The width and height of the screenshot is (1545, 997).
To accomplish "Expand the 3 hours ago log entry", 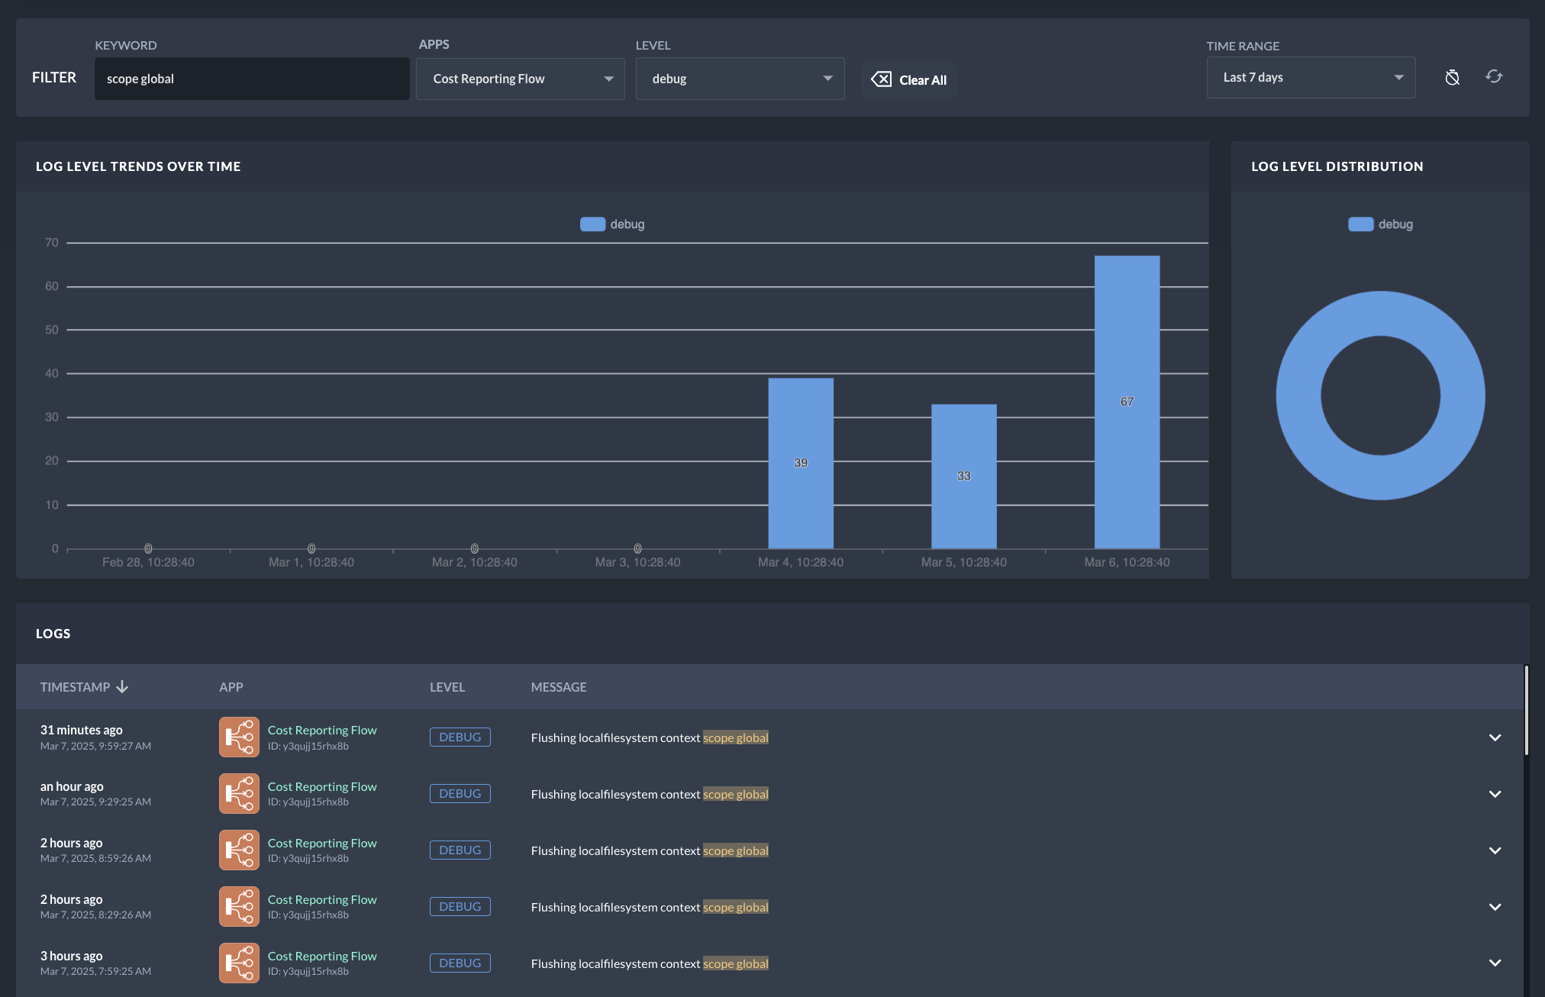I will click(1495, 963).
